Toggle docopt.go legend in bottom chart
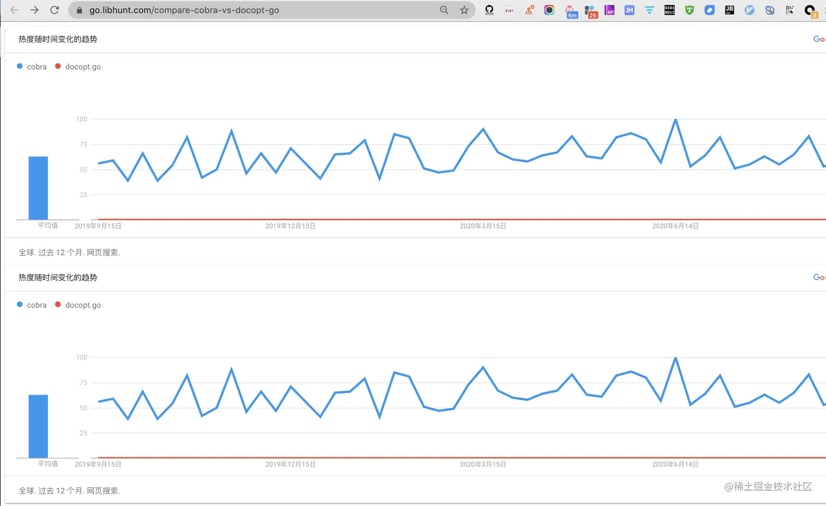This screenshot has height=506, width=826. pos(78,305)
